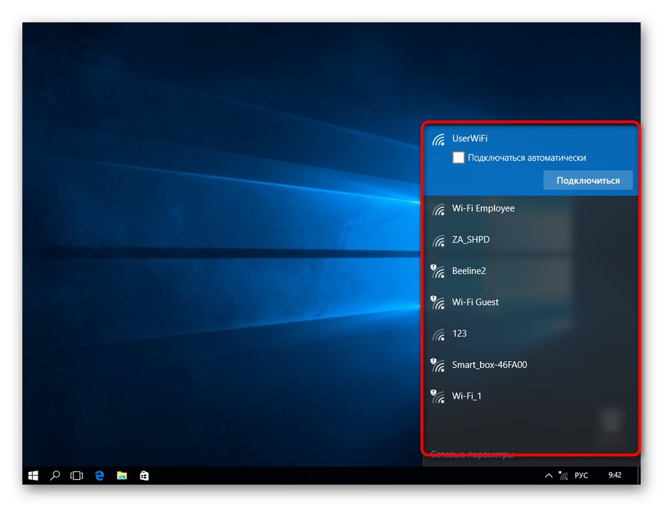Select the UserWiFi network name
663x507 pixels.
point(470,138)
